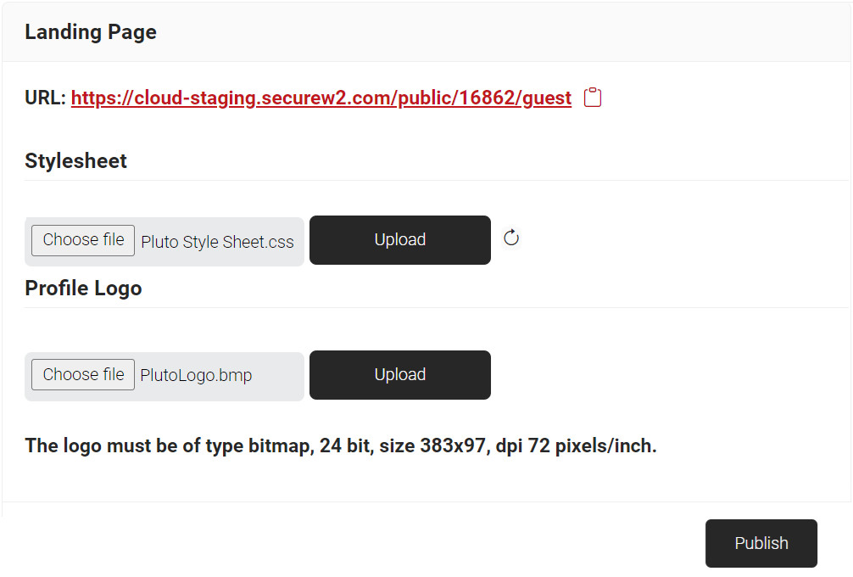Upload the Pluto Style Sheet.css file
The width and height of the screenshot is (853, 577).
(x=399, y=240)
